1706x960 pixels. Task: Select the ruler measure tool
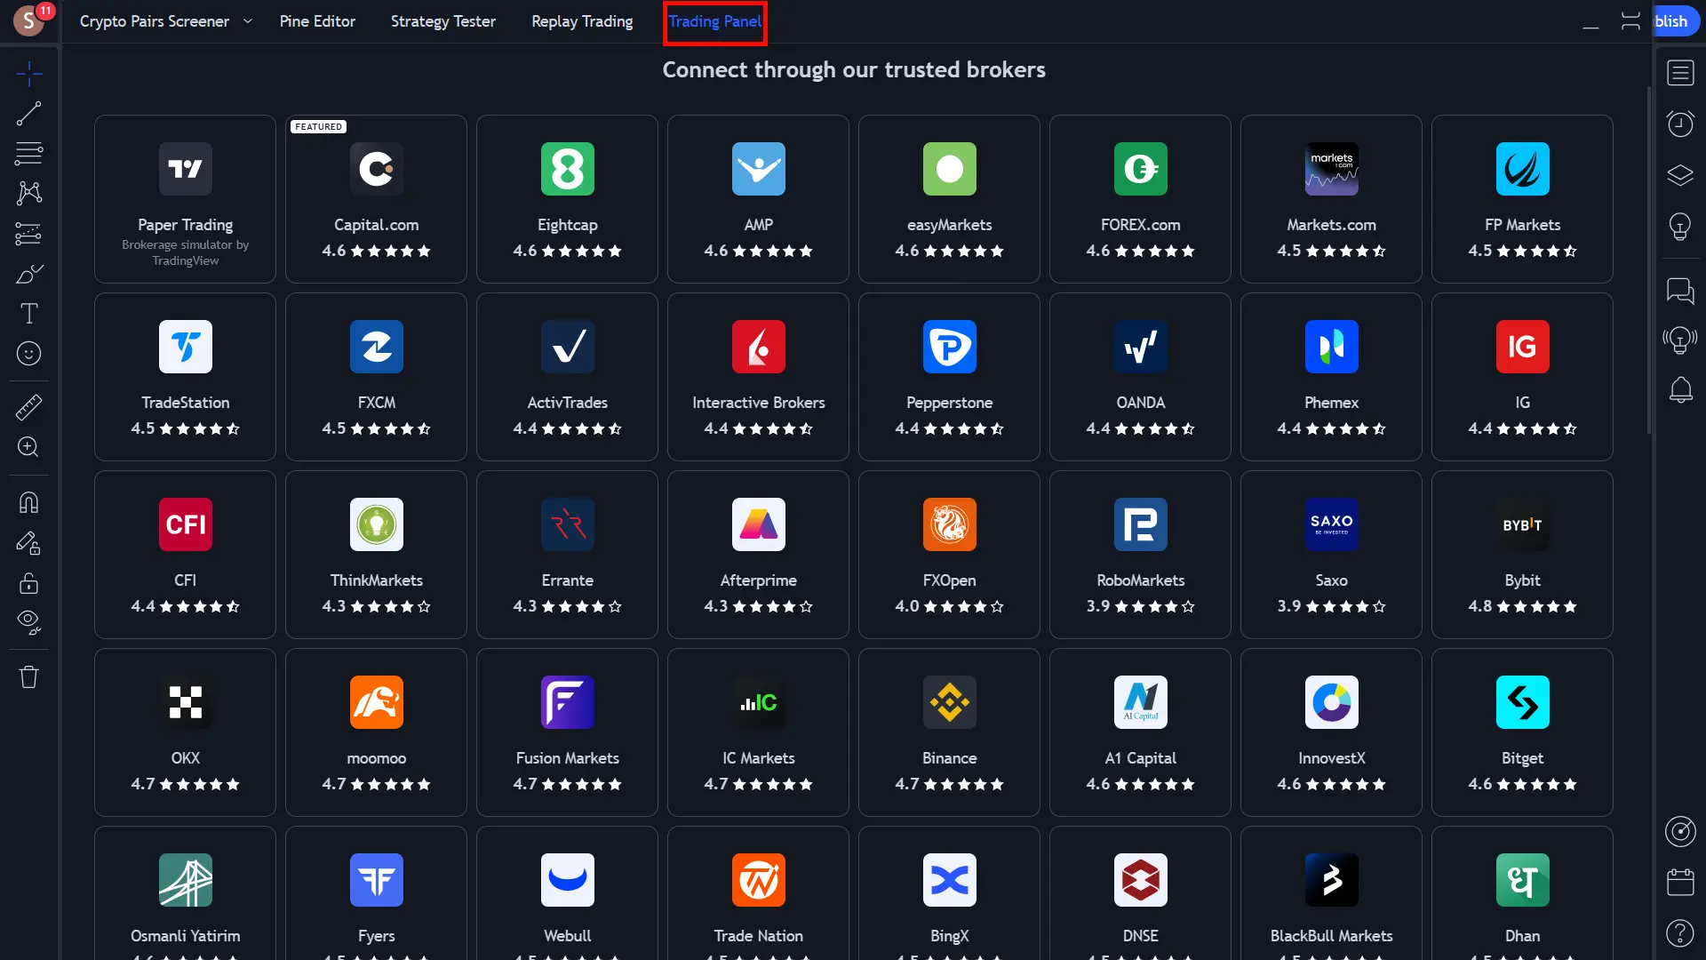(28, 407)
